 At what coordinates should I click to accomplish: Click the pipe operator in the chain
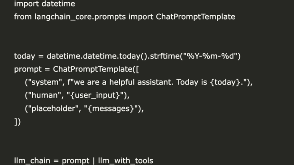point(94,161)
